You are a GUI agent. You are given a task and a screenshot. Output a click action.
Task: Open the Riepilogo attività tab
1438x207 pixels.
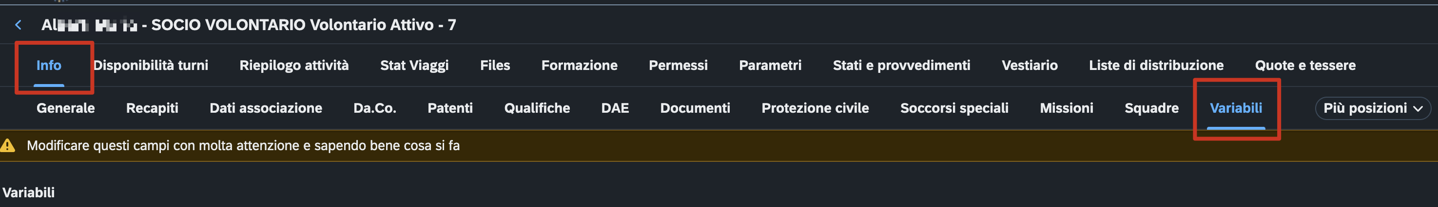click(293, 66)
